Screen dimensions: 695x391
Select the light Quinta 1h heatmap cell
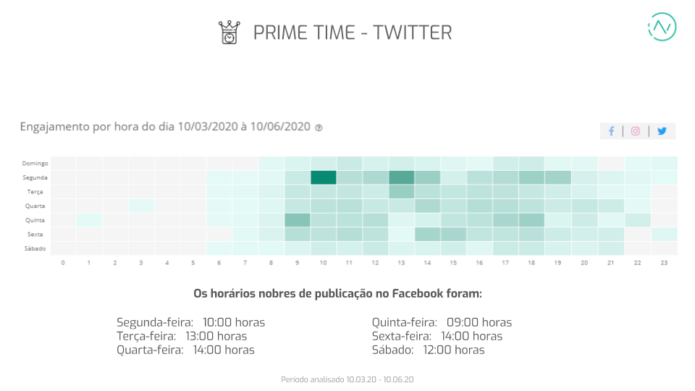tap(89, 220)
